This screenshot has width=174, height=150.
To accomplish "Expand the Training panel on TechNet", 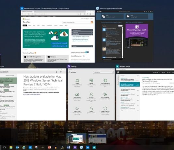I will coord(82,46).
